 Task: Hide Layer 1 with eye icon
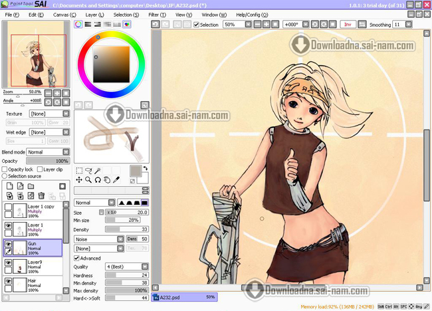pos(8,225)
